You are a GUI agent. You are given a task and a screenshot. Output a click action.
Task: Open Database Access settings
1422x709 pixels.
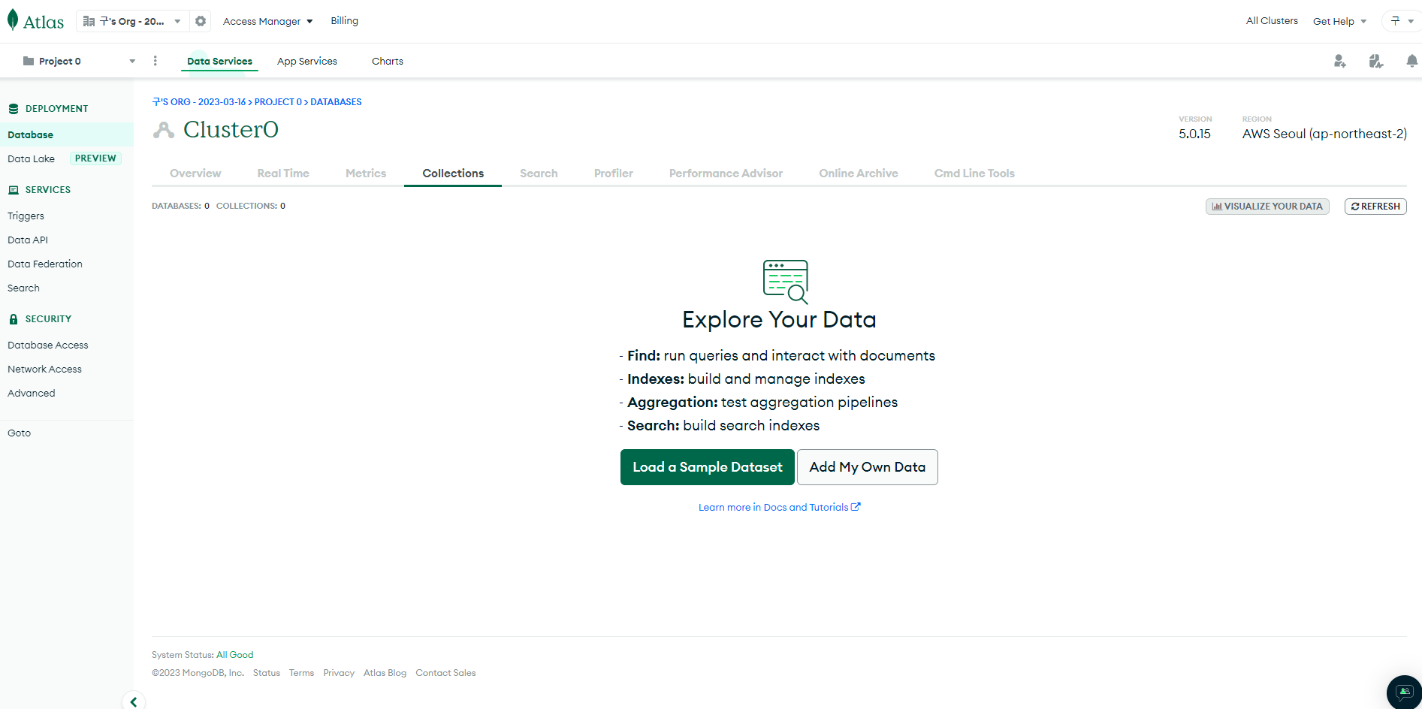[x=48, y=345]
